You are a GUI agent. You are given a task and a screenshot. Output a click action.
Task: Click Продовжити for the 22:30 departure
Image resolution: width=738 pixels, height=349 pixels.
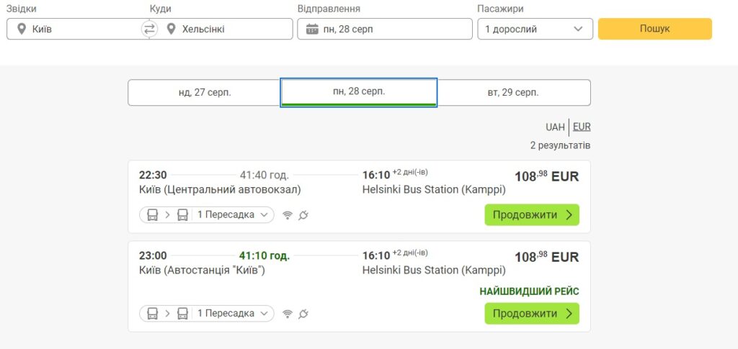coord(531,214)
